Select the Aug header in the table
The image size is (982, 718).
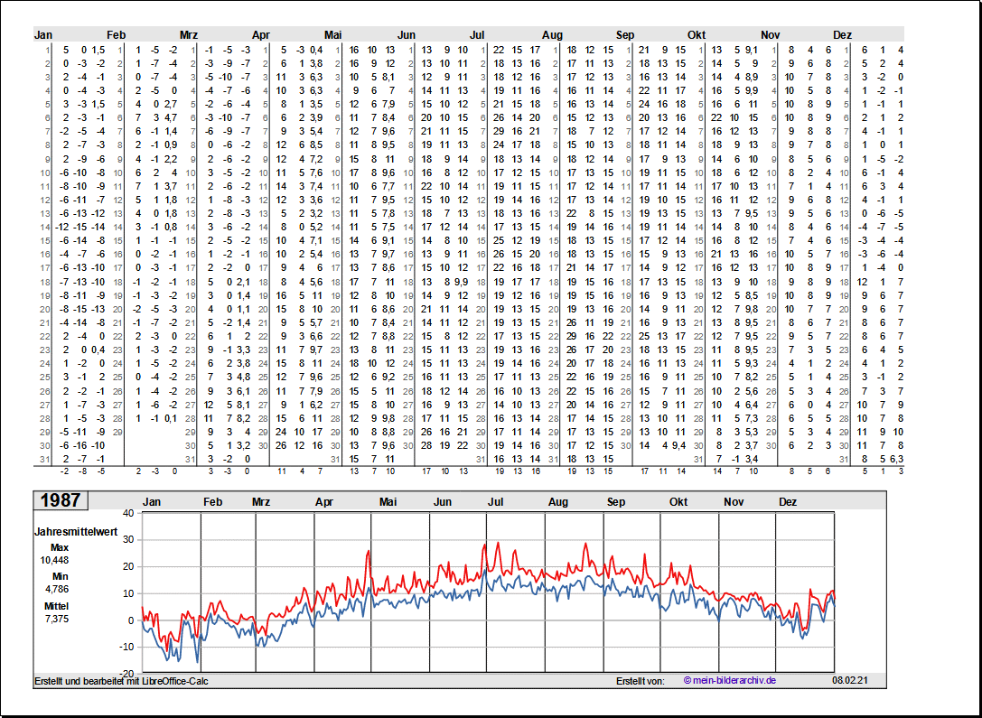pos(552,35)
